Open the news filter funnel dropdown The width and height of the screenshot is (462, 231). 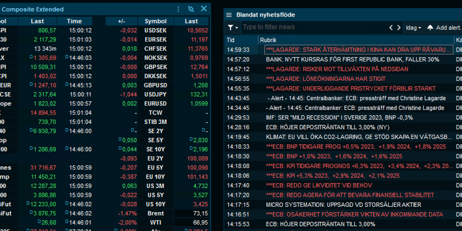click(233, 27)
